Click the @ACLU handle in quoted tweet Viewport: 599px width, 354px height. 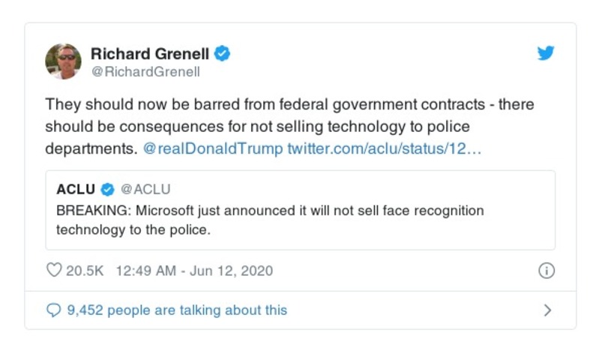click(145, 190)
